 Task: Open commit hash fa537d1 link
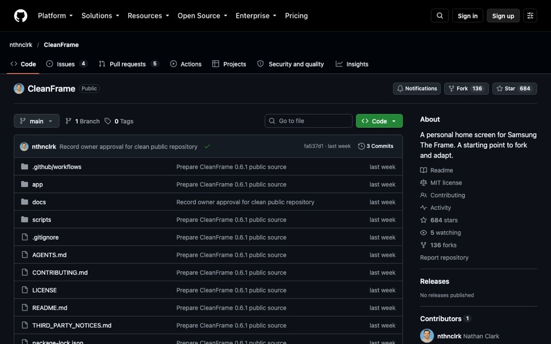[313, 146]
